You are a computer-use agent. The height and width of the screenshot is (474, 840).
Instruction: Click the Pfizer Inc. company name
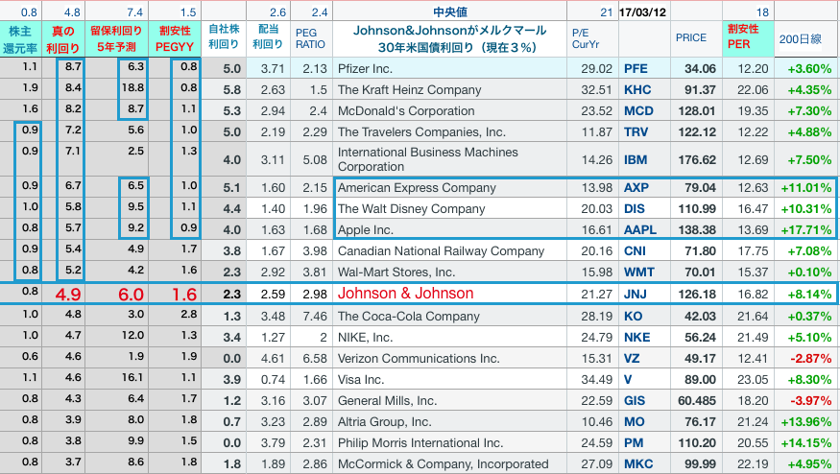tap(365, 68)
